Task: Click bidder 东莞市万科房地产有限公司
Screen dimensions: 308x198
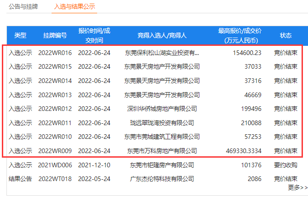Action: 162,151
